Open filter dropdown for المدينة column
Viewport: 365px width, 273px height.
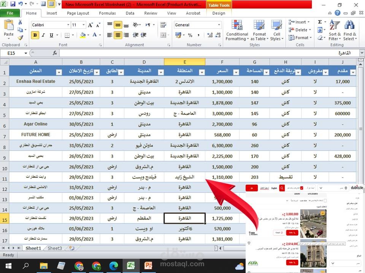tap(160, 72)
